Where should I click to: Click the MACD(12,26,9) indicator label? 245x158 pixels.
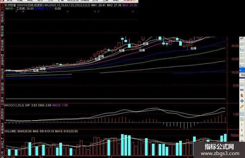[14, 105]
